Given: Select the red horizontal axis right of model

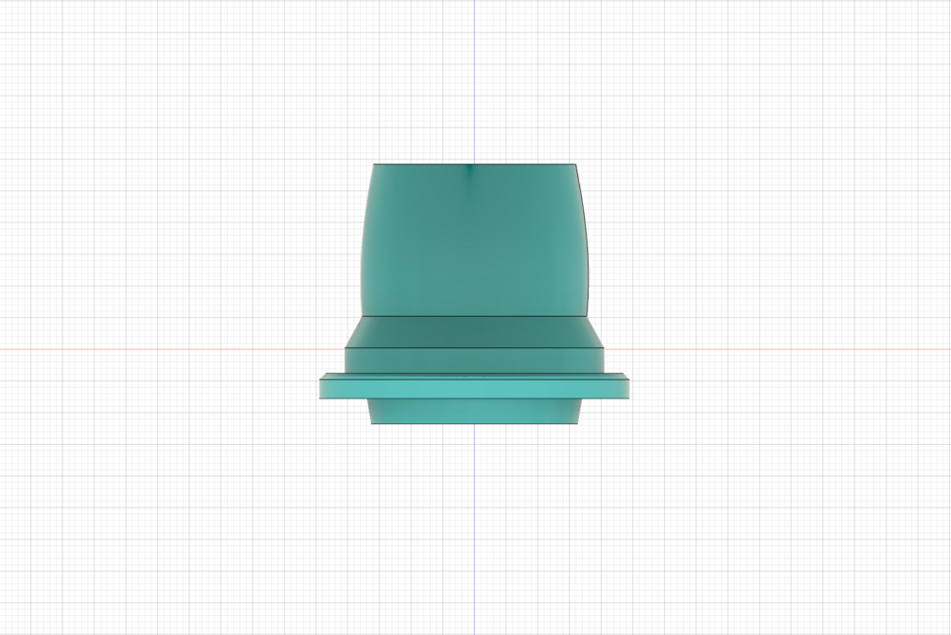Looking at the screenshot, I should tap(778, 349).
